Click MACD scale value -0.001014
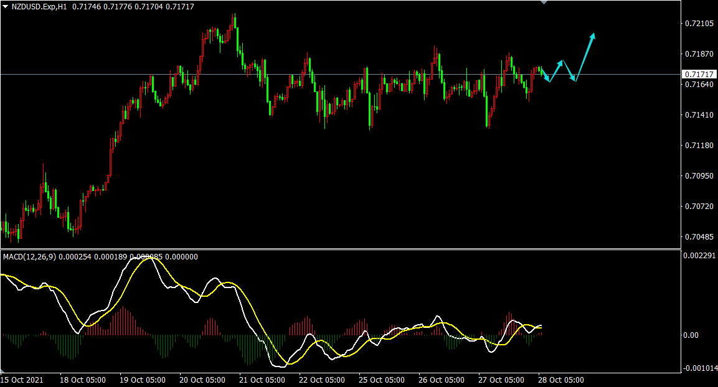The image size is (718, 387). pyautogui.click(x=699, y=368)
